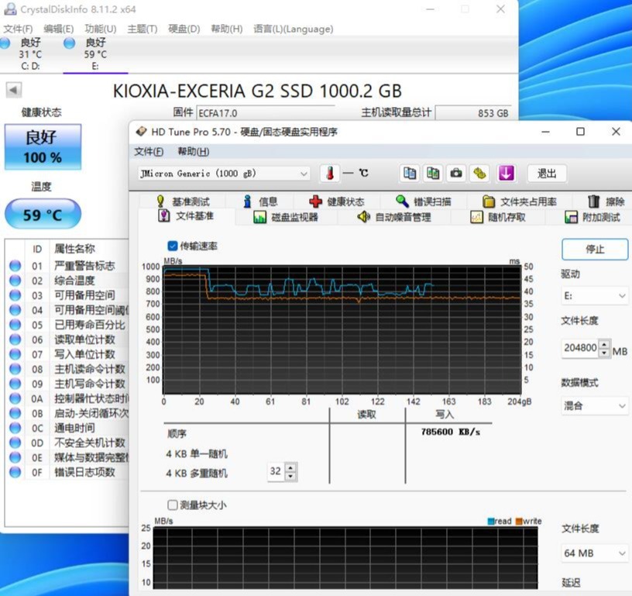Click the 853 GB host reads field
632x596 pixels.
(x=473, y=113)
